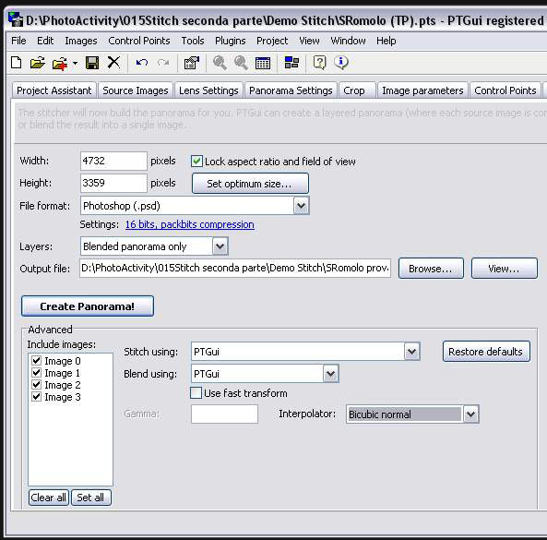Switch to the Lens Settings tab
Viewport: 547px width, 540px height.
[208, 90]
